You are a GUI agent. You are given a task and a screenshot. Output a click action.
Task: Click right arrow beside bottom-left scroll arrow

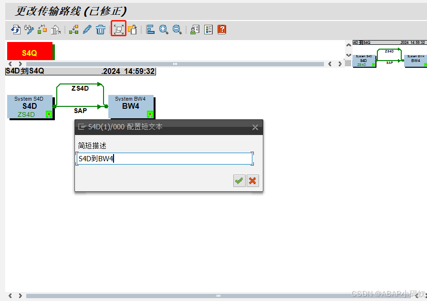tap(20, 296)
